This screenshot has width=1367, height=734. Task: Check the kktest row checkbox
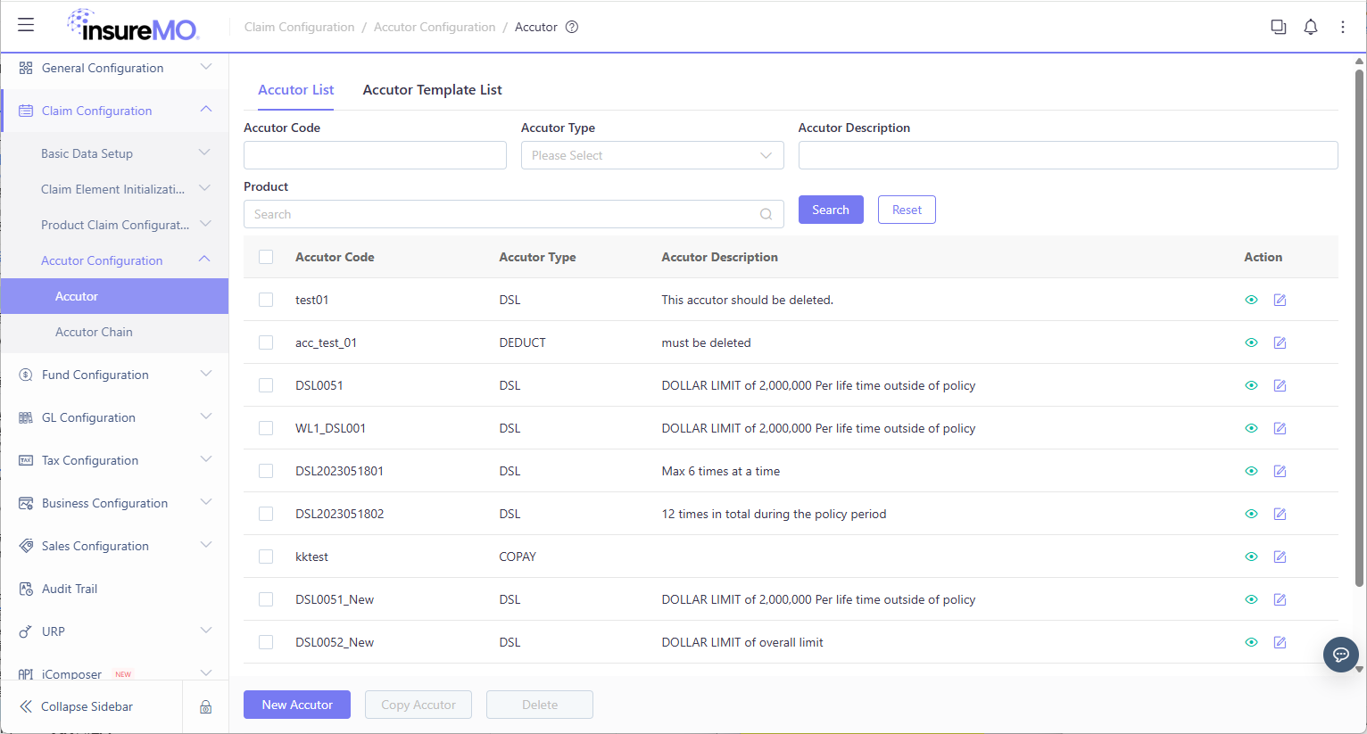[x=266, y=557]
